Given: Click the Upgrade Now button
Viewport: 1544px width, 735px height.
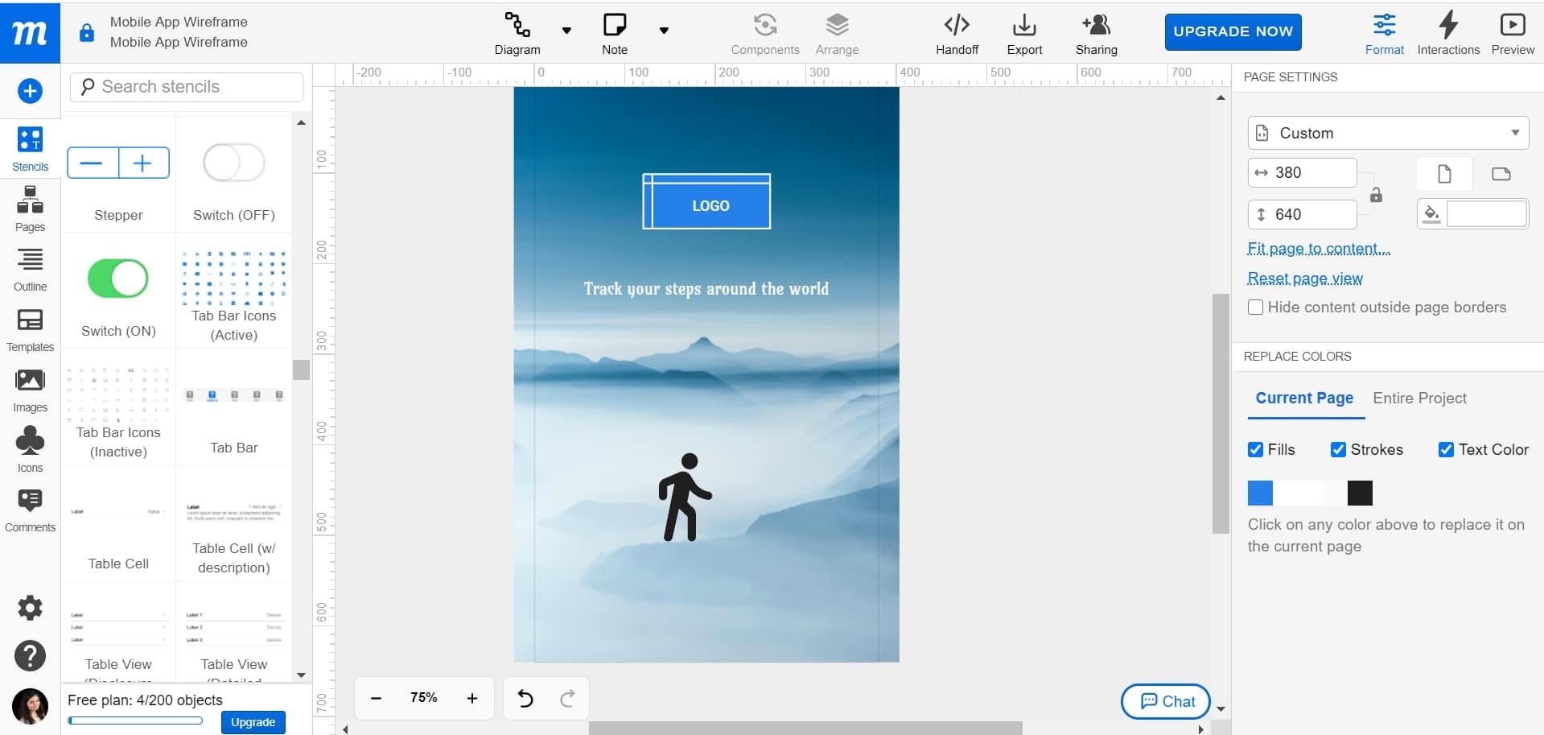Looking at the screenshot, I should coord(1232,32).
